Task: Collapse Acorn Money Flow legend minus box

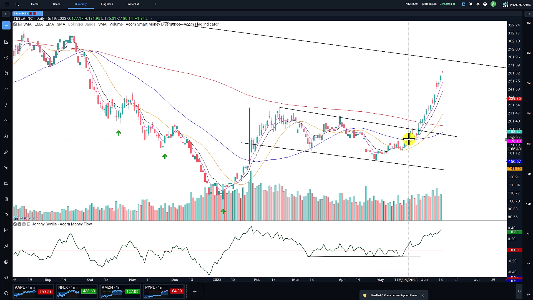Action: tap(29, 224)
